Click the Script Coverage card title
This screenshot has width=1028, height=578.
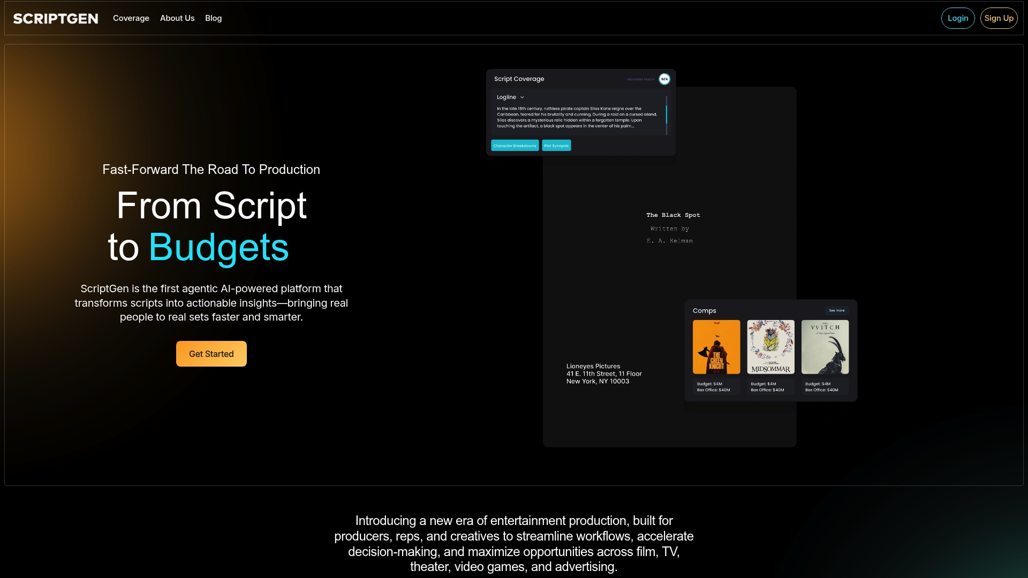click(x=519, y=79)
